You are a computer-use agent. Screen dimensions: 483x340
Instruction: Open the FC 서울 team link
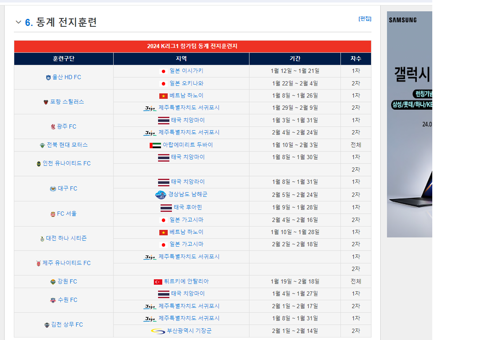pos(67,214)
